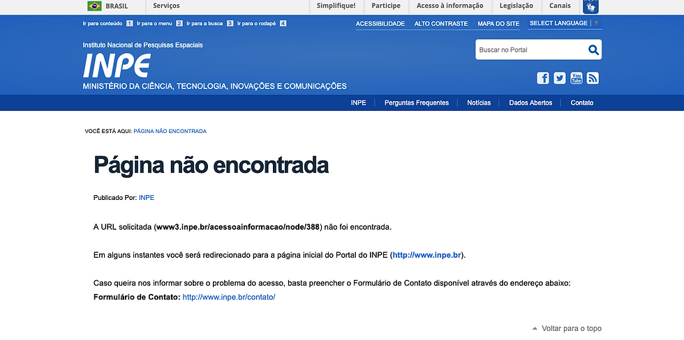Expand the Select Language dropdown arrow
Image resolution: width=684 pixels, height=340 pixels.
pyautogui.click(x=596, y=23)
